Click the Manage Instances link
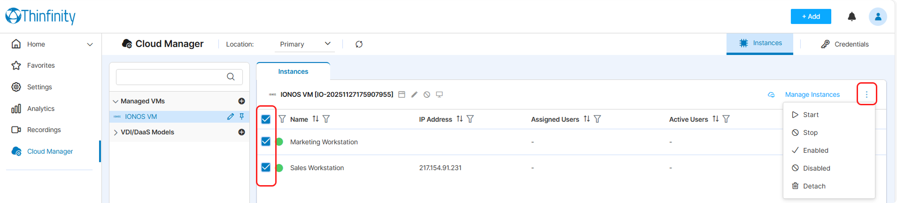897x203 pixels. pos(812,94)
